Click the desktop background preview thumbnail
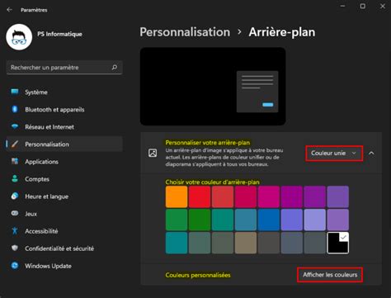 213,86
